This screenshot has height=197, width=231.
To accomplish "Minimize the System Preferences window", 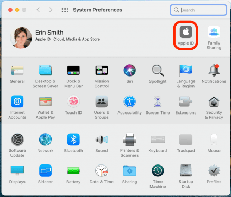I will 17,10.
